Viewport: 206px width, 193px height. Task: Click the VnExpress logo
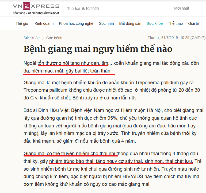36,6
